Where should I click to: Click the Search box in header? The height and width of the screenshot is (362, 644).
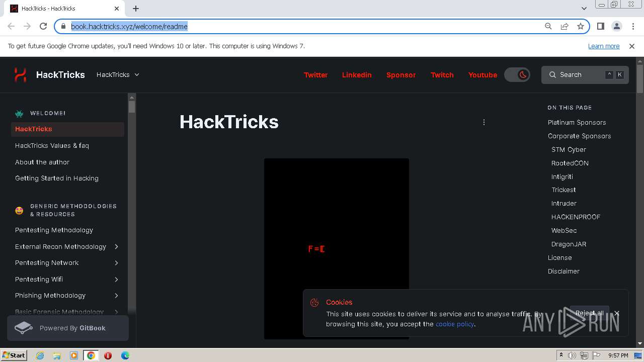pos(585,74)
